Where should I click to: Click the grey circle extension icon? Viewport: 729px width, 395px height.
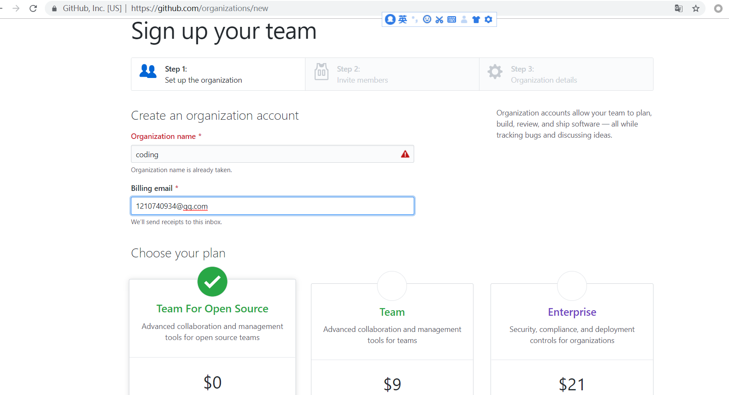pyautogui.click(x=718, y=9)
